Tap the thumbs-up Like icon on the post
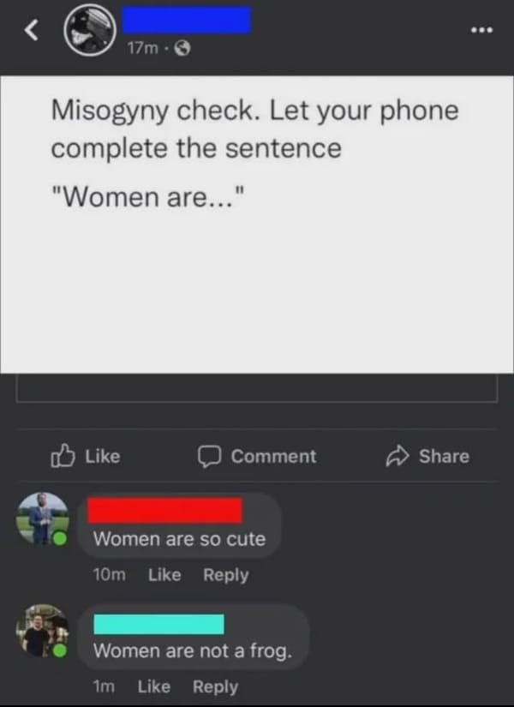 [x=63, y=456]
